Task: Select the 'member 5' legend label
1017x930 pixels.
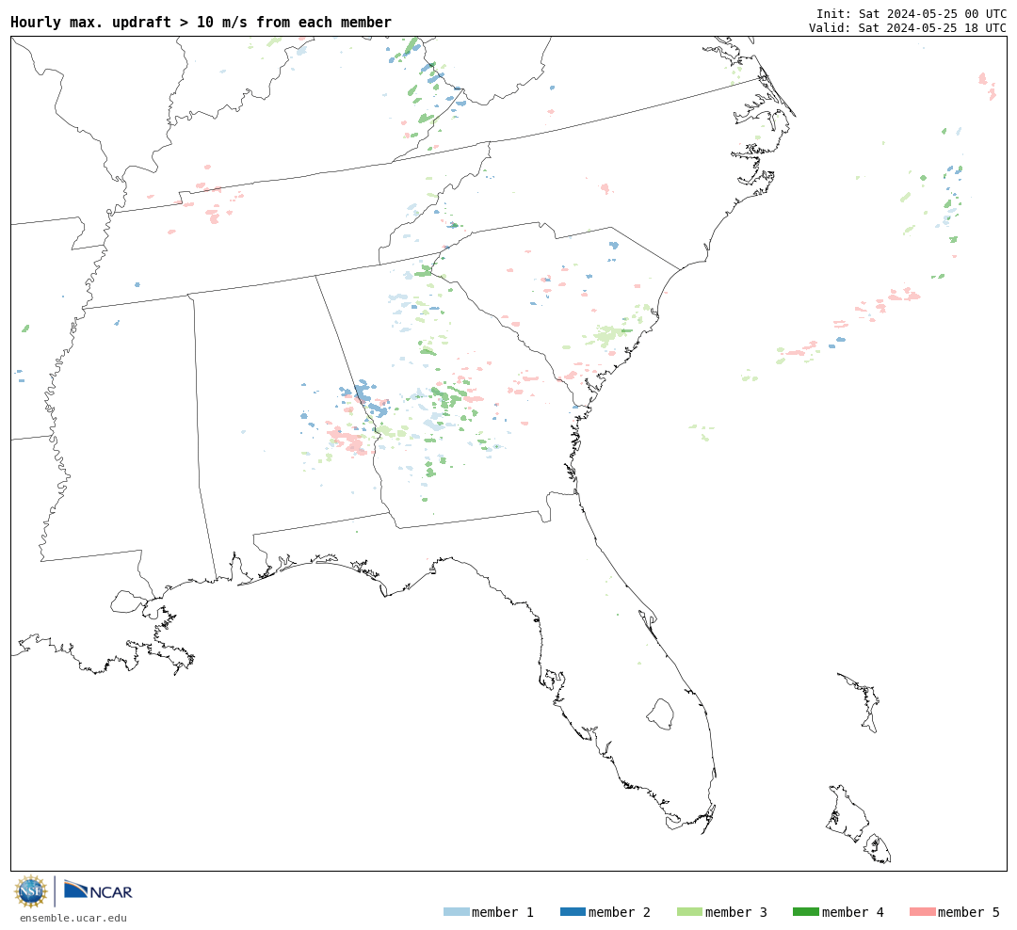Action: click(969, 912)
